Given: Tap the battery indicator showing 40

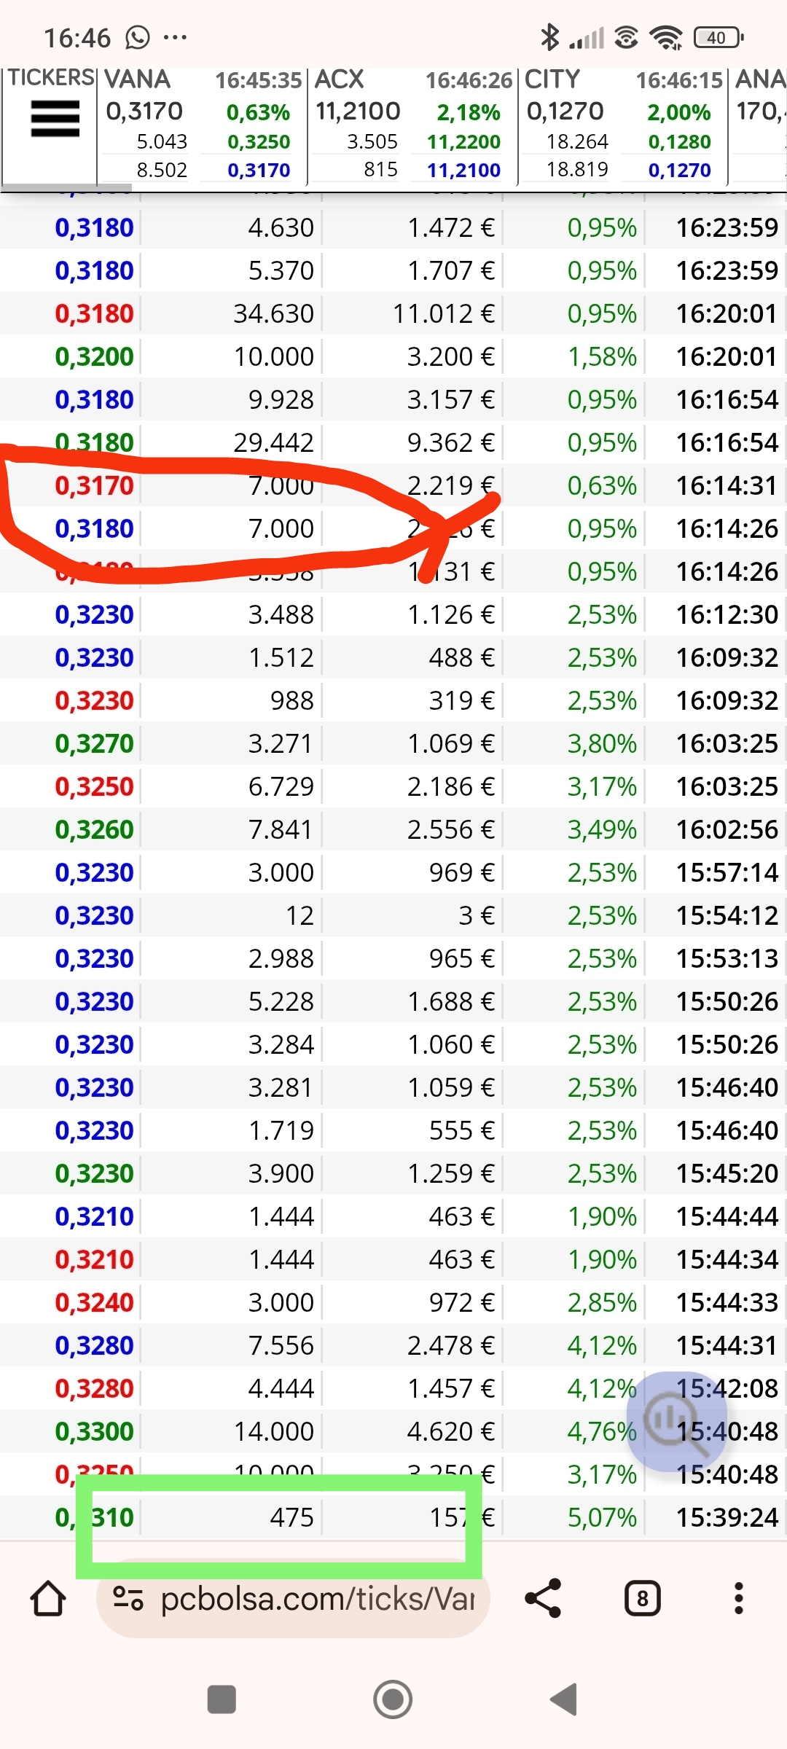Looking at the screenshot, I should (x=719, y=37).
